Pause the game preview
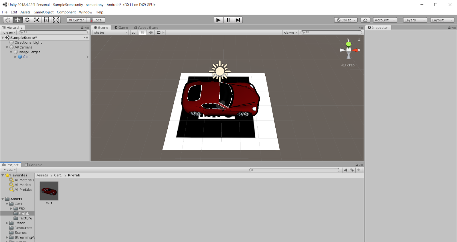The height and width of the screenshot is (242, 457). pos(228,20)
